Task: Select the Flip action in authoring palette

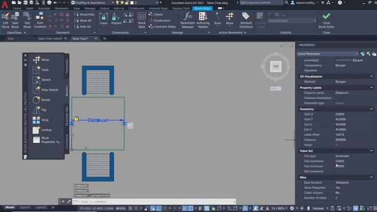Action: pyautogui.click(x=39, y=110)
